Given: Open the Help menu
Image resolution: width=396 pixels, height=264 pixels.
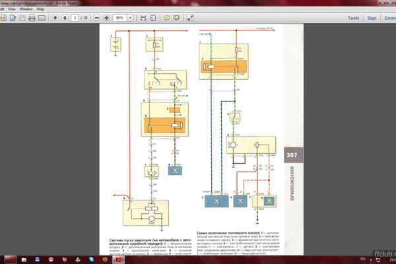Looking at the screenshot, I should 40,9.
